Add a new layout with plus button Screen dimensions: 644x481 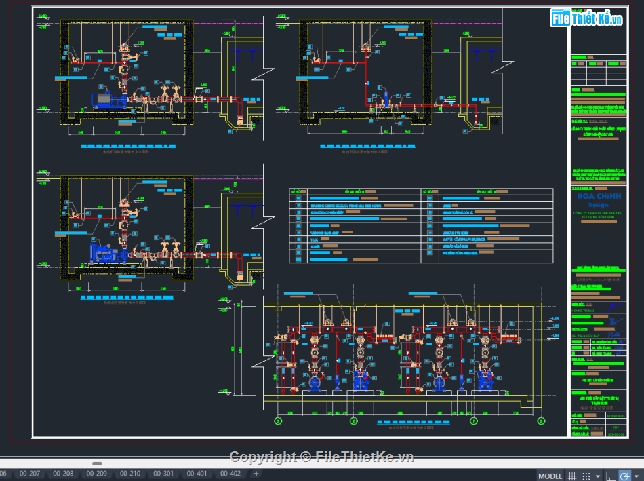256,473
